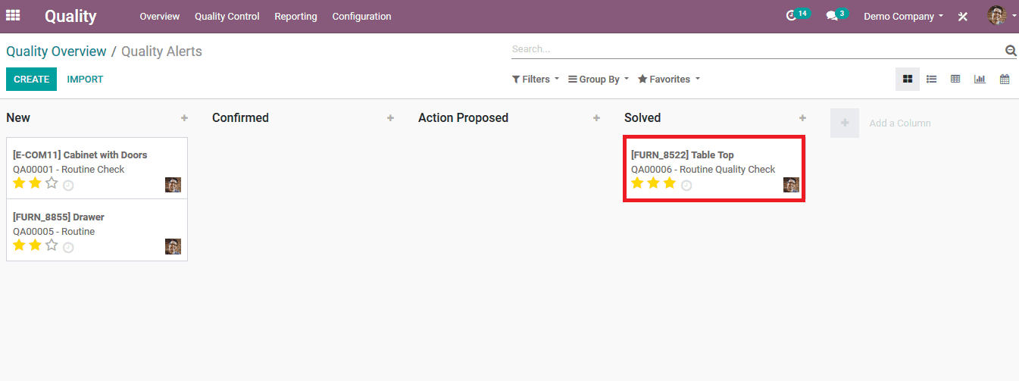Go back via Quality Overview breadcrumb

56,52
